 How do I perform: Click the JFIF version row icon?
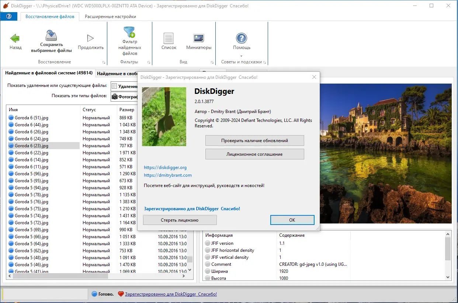click(x=208, y=243)
